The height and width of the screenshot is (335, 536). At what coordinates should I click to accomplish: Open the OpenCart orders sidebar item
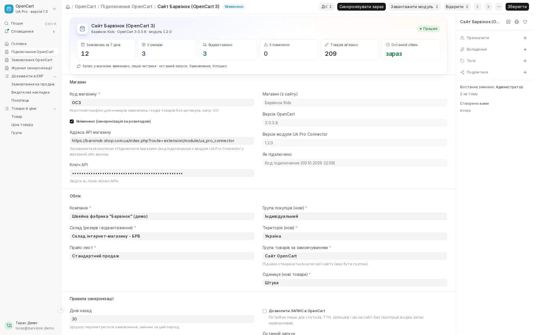pyautogui.click(x=30, y=60)
